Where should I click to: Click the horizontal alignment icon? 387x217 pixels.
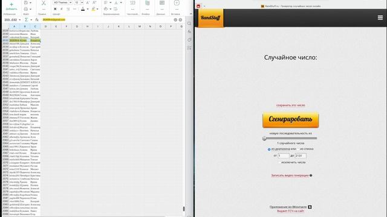click(x=106, y=2)
